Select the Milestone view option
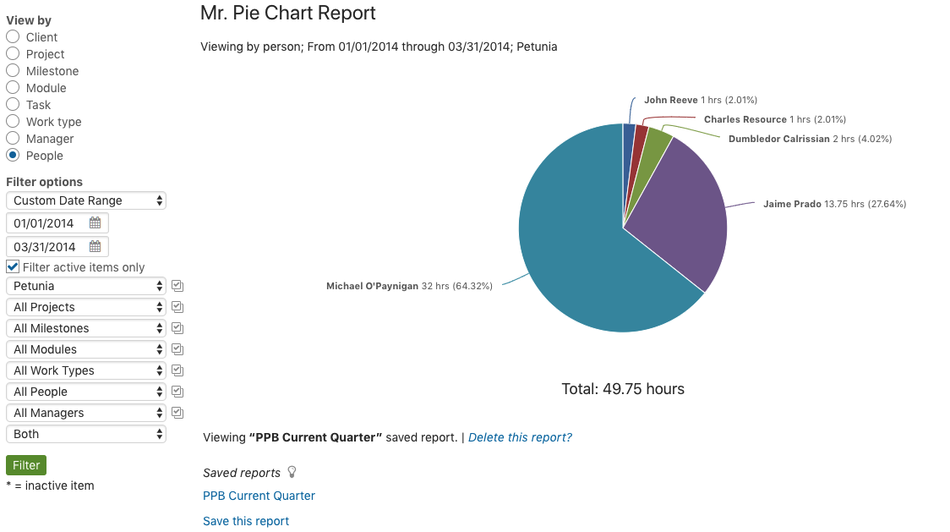This screenshot has height=532, width=950. [x=13, y=70]
